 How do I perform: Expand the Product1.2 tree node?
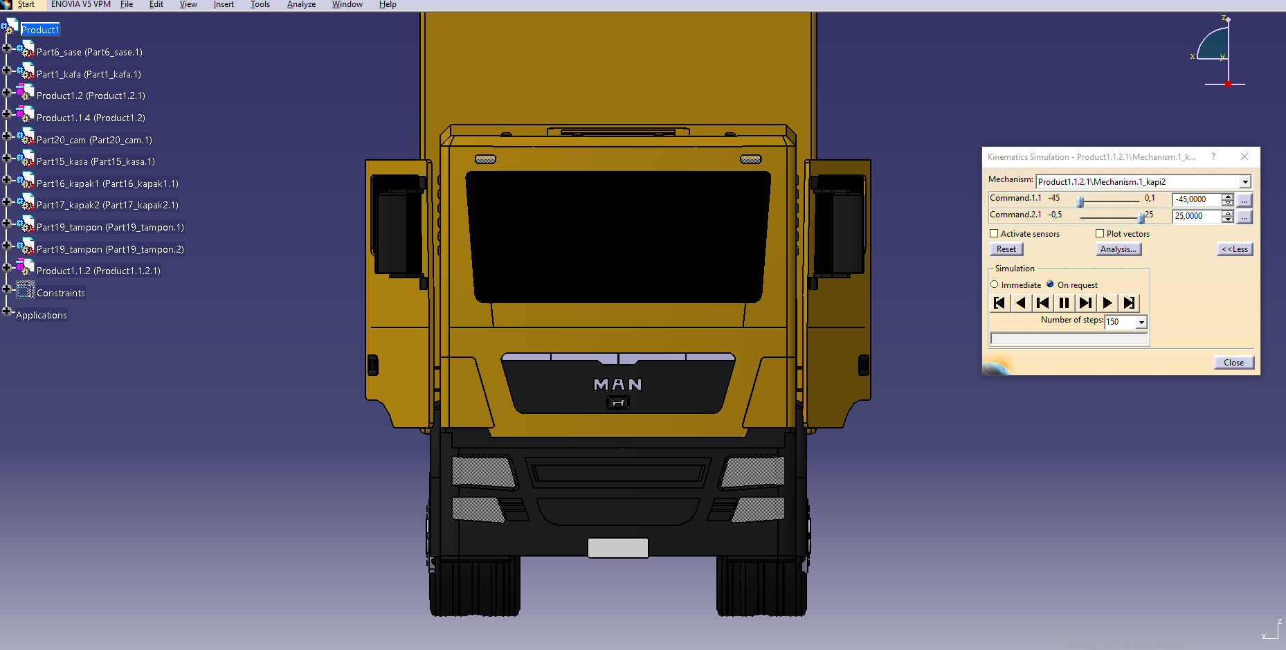click(x=7, y=92)
